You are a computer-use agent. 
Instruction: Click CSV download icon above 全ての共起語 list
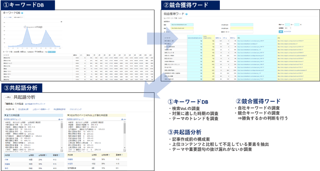tap(61, 119)
